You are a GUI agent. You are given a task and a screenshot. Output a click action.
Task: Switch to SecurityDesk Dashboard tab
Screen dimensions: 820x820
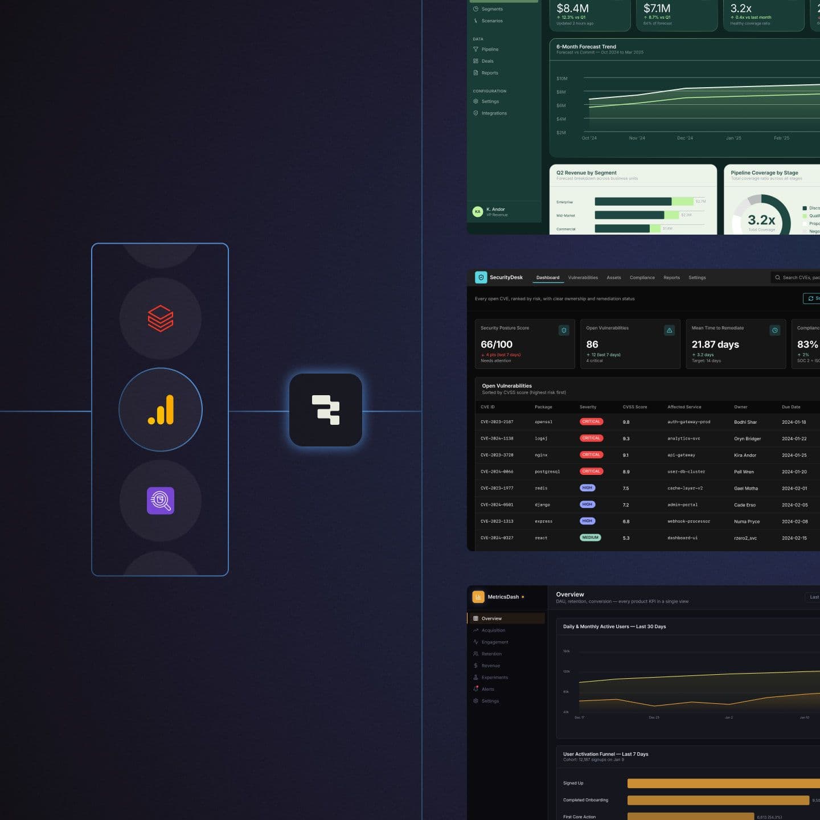click(x=548, y=278)
